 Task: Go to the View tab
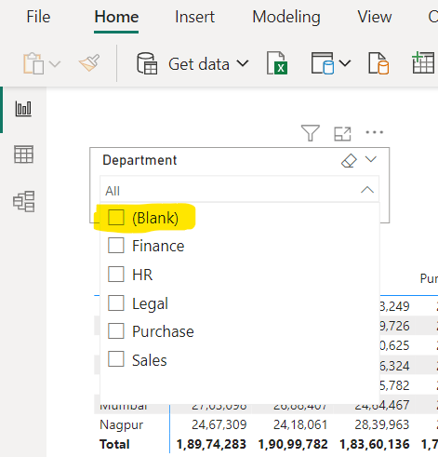(375, 17)
